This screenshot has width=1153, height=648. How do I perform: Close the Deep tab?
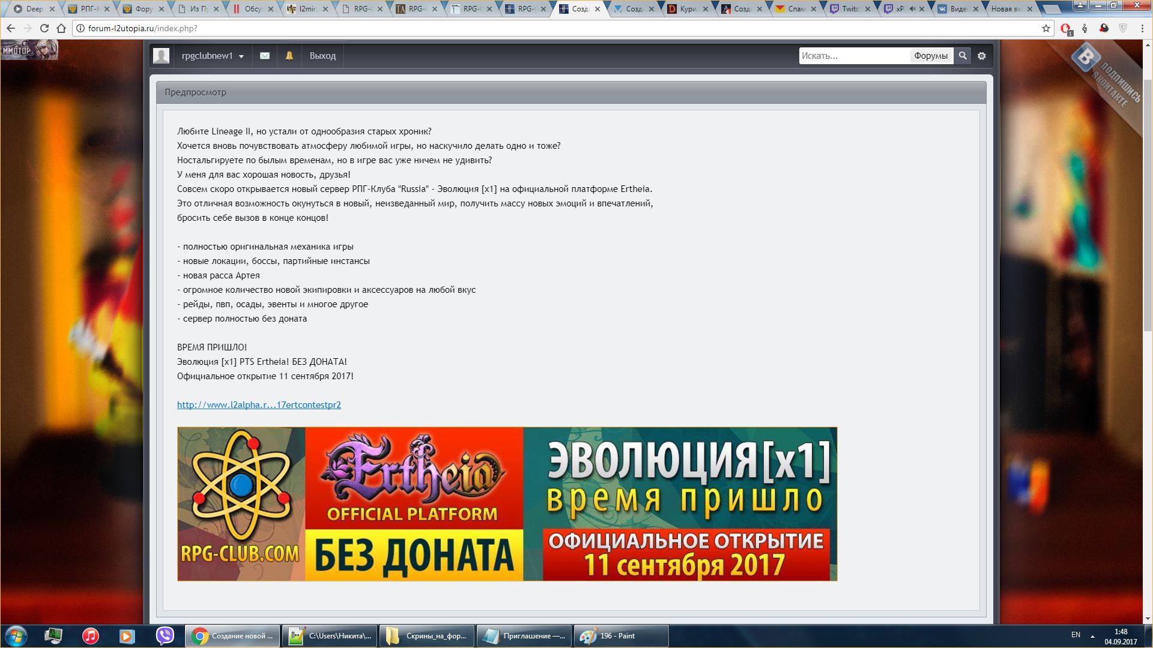(x=53, y=9)
